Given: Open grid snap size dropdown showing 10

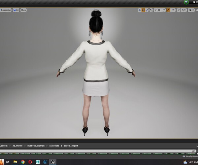Looking at the screenshot, I should (x=163, y=10).
